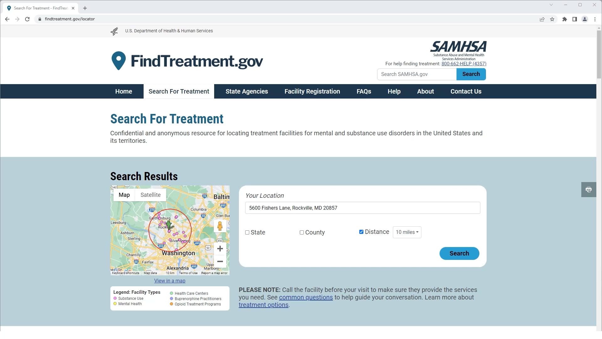This screenshot has width=602, height=339.
Task: Zoom in the map with plus button
Action: click(220, 249)
